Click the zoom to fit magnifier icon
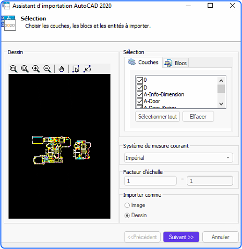This screenshot has height=249, width=242. pyautogui.click(x=25, y=69)
